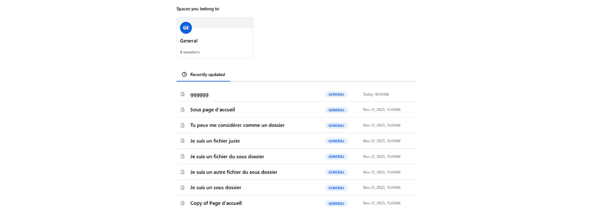Click page icon beside Tu peux me considérer
This screenshot has width=593, height=215.
coord(182,125)
